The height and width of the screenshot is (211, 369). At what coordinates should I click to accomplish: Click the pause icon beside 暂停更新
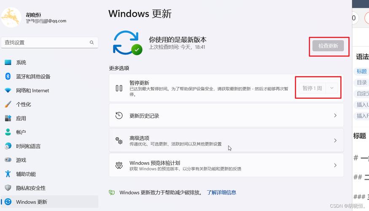point(119,88)
